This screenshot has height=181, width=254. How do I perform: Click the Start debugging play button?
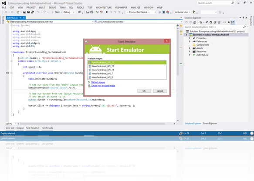click(53, 12)
